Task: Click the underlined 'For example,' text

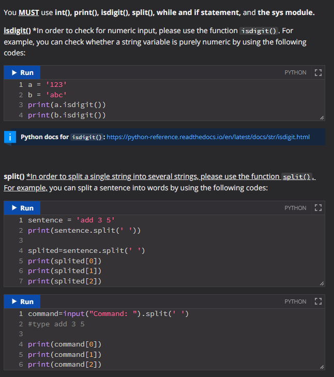Action: click(25, 188)
